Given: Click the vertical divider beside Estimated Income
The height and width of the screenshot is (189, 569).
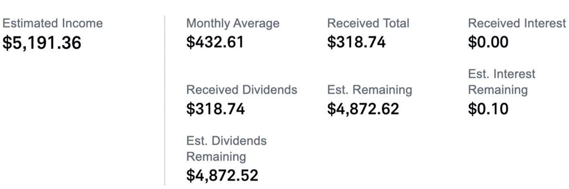Looking at the screenshot, I should click(x=165, y=101).
